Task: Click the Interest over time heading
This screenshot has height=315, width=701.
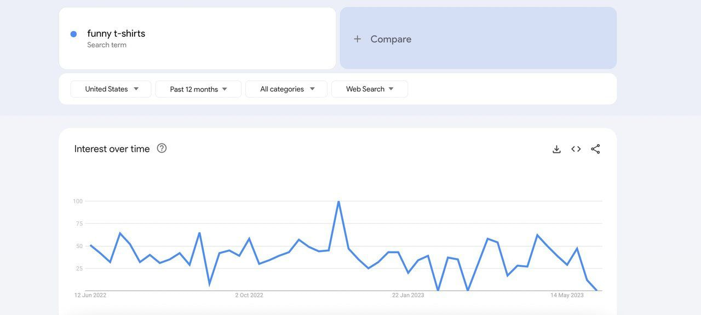Action: [112, 148]
